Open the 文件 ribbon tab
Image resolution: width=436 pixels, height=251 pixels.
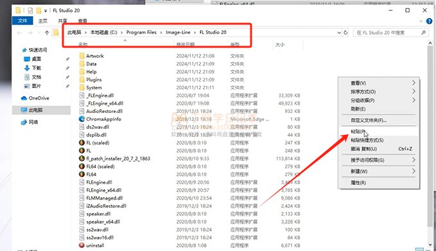coord(22,21)
